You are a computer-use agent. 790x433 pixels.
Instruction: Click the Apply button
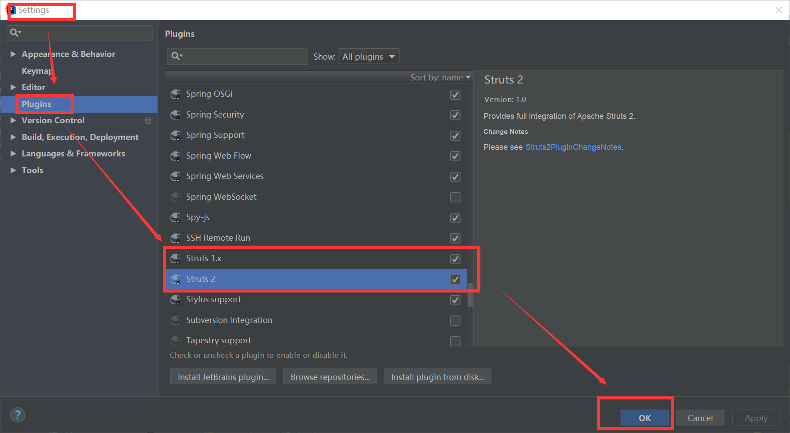[756, 418]
